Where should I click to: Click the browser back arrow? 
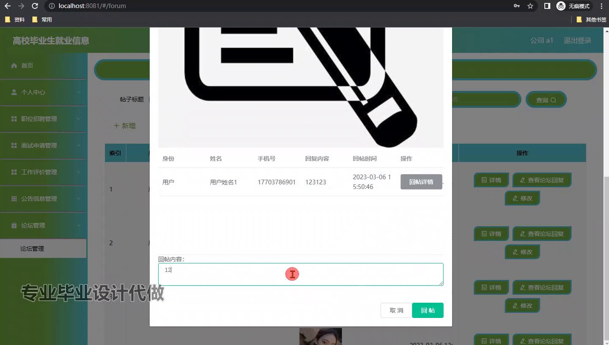tap(7, 6)
